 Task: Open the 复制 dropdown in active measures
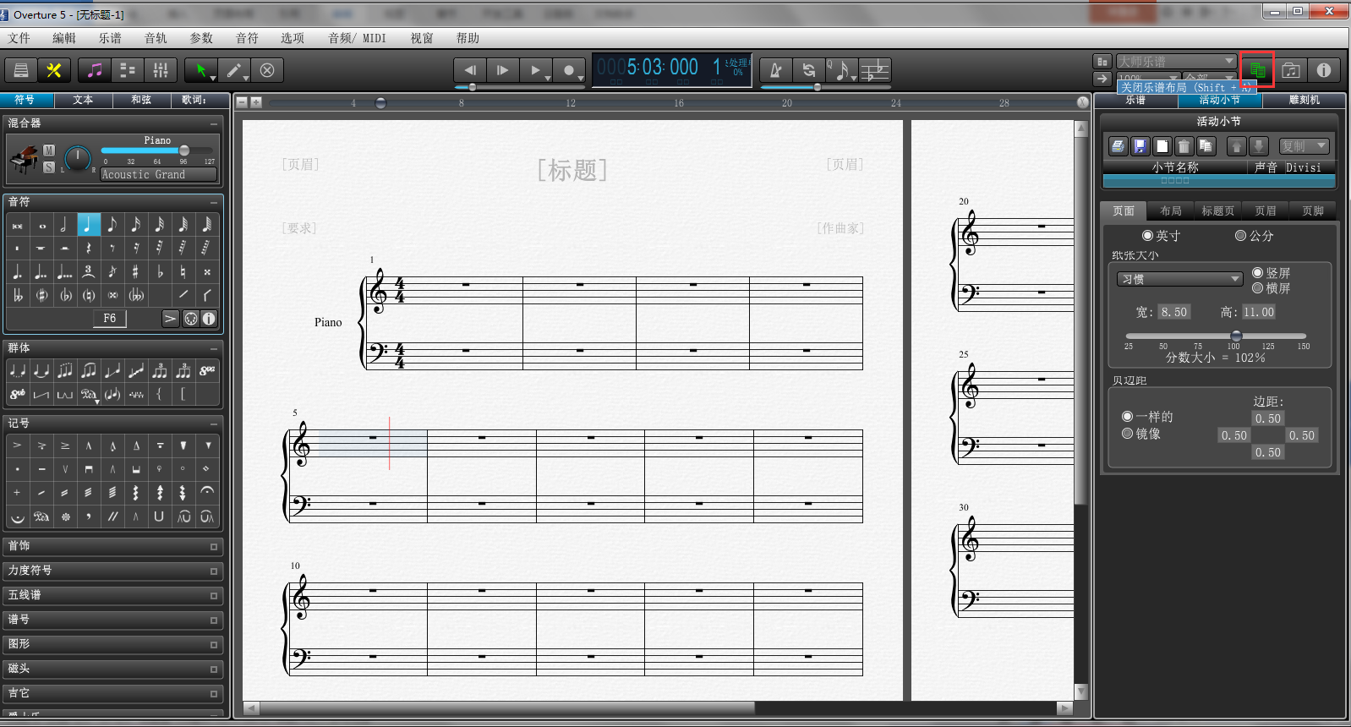(1305, 146)
